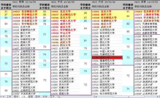Click the horizontal scrollbar thumb
This screenshot has height=98, width=160.
click(x=129, y=97)
